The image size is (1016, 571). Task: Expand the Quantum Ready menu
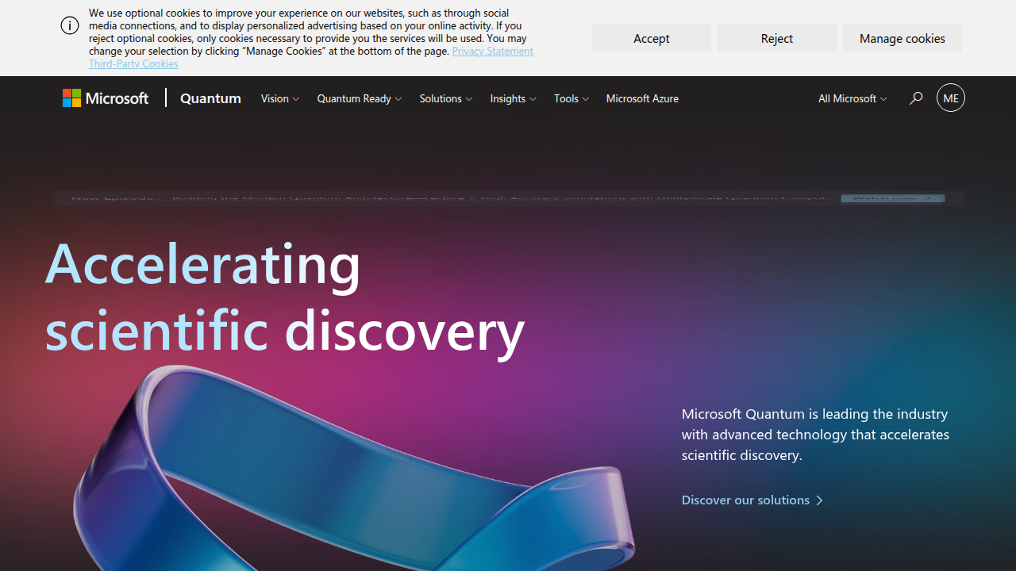point(360,98)
